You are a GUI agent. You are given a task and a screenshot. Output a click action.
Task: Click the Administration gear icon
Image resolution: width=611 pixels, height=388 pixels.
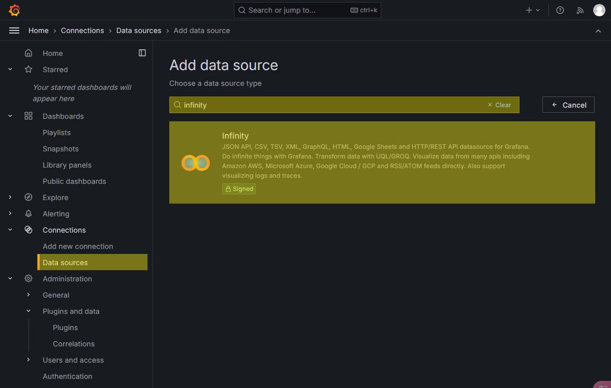[28, 278]
